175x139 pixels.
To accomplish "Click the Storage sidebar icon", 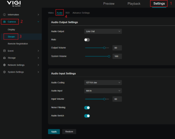I will 4,58.
